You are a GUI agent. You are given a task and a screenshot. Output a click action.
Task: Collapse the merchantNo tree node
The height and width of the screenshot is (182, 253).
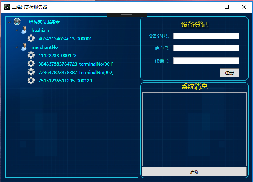point(17,47)
